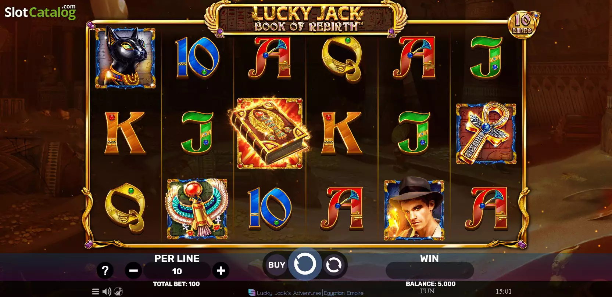Select the glowing book scatter symbol
Image resolution: width=612 pixels, height=297 pixels.
pyautogui.click(x=270, y=133)
